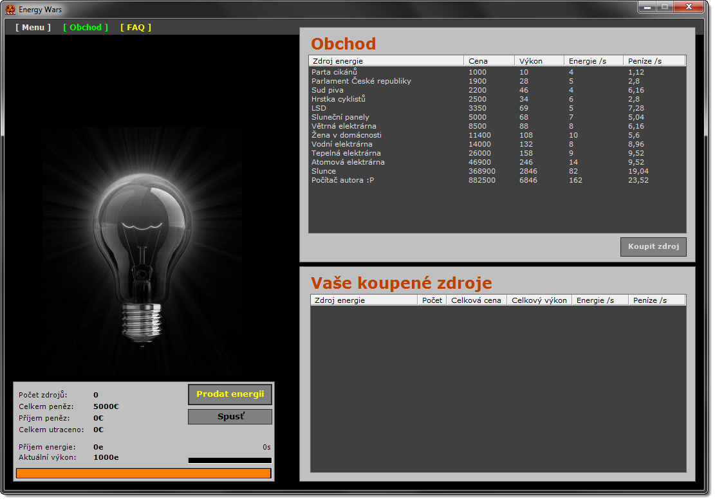Switch to the Obchod section
The width and height of the screenshot is (715, 501).
click(86, 28)
